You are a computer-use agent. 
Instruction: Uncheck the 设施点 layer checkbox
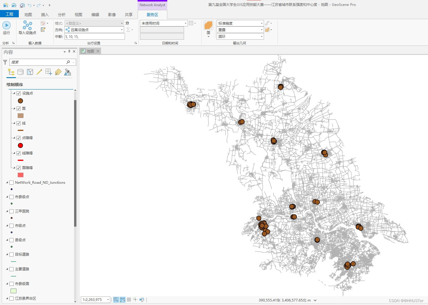pos(19,93)
